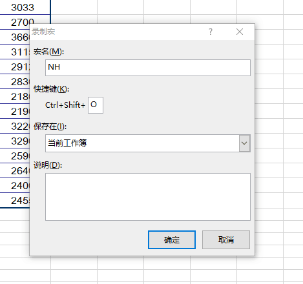
Task: Open the 保存在 dropdown arrow
Action: [x=244, y=143]
